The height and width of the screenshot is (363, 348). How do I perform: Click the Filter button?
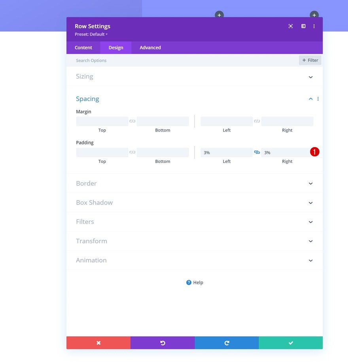(x=310, y=60)
